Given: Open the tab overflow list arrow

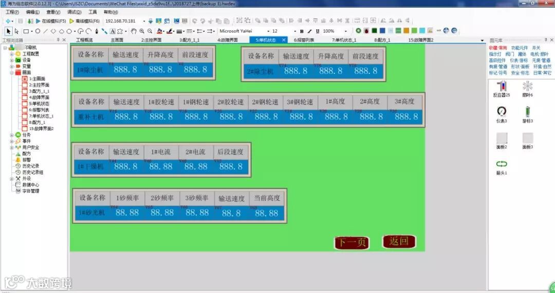Looking at the screenshot, I should click(482, 41).
